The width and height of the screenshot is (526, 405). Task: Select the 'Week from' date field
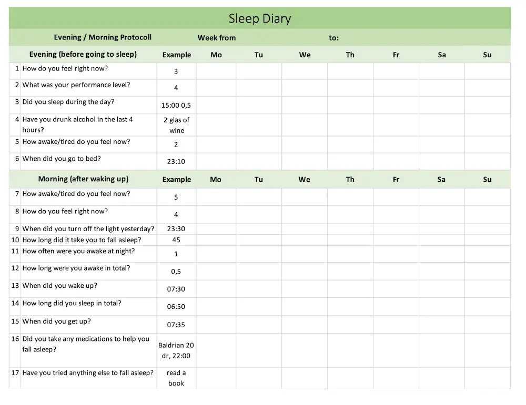click(282, 37)
